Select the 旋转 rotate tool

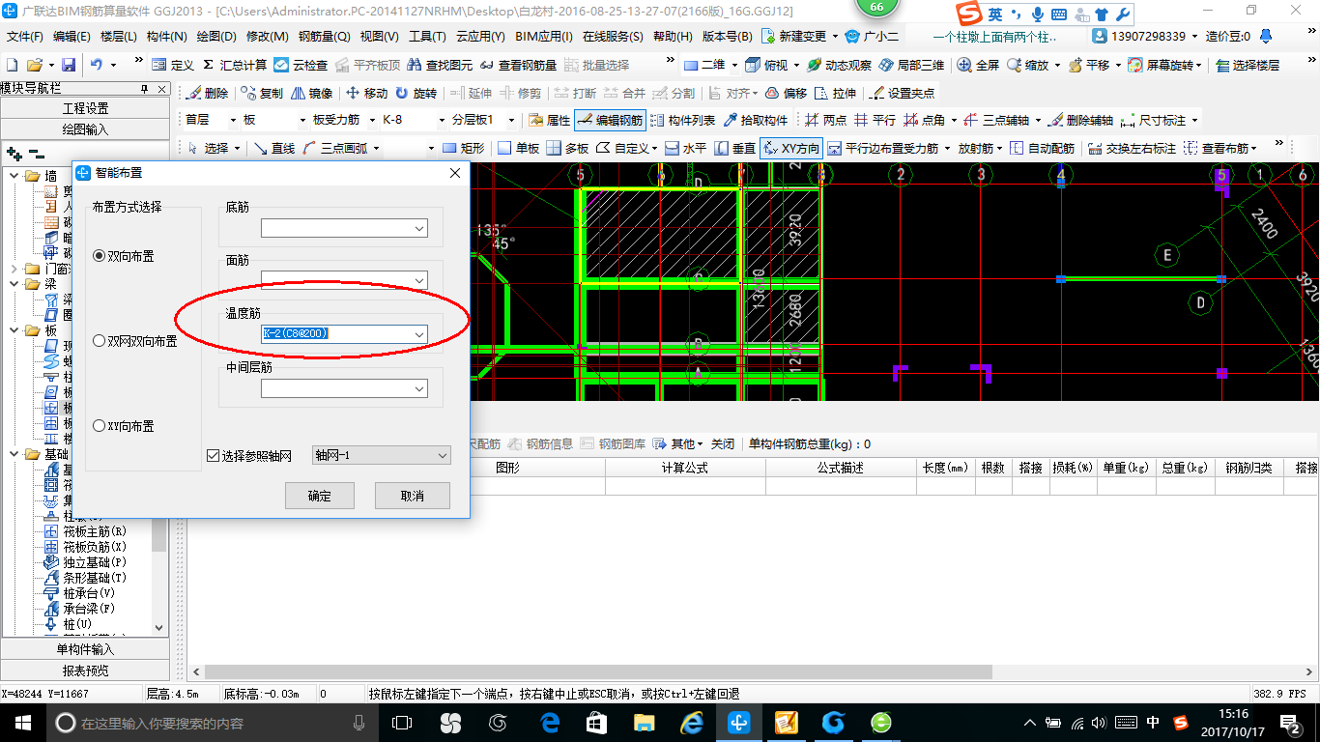click(x=416, y=93)
